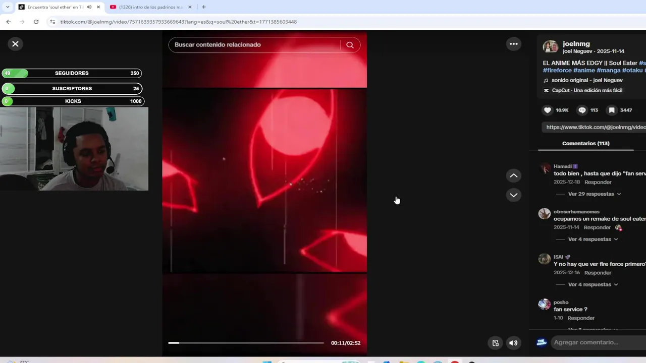This screenshot has width=646, height=363.
Task: Switch to YouTube intro de los padrinos tab
Action: tap(150, 7)
